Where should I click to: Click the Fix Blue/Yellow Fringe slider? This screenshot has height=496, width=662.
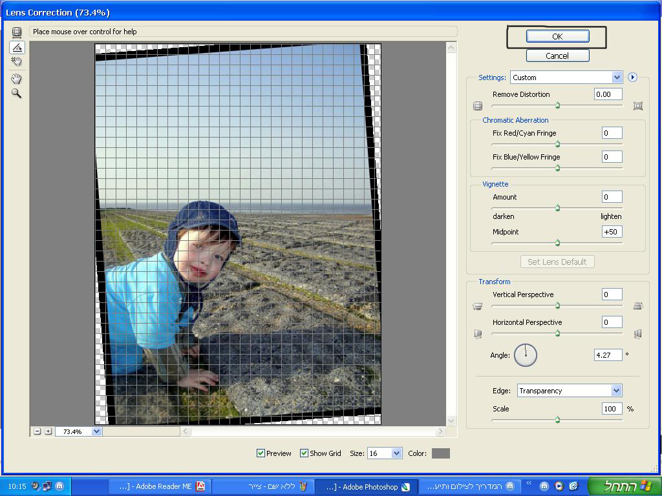tap(557, 168)
